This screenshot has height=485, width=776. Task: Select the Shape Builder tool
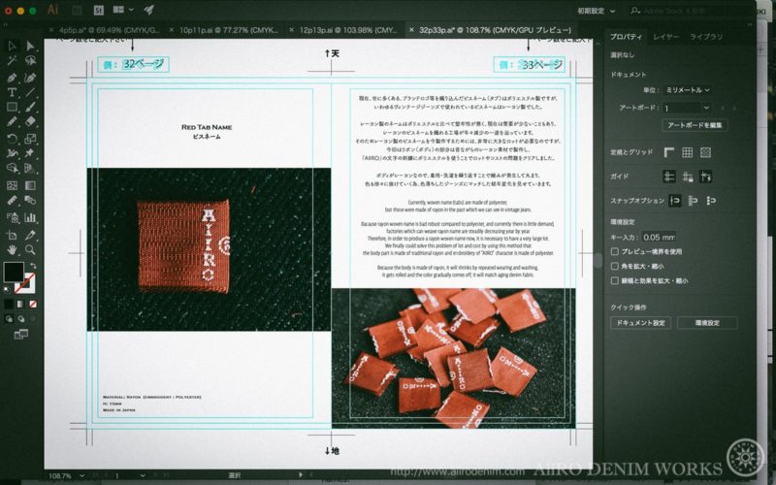pos(12,169)
